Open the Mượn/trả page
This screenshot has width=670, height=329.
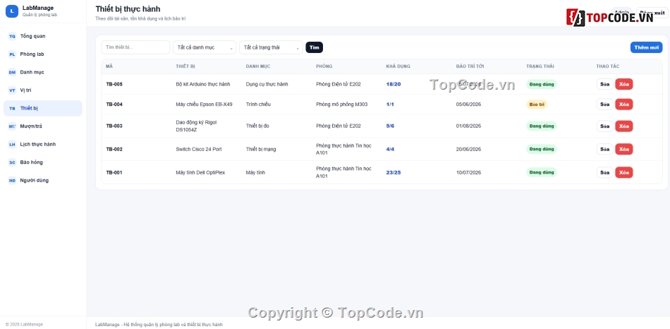[43, 126]
